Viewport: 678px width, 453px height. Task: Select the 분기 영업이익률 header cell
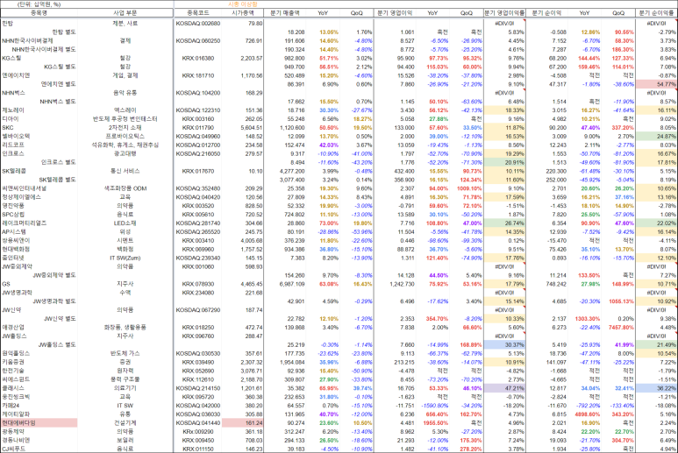click(504, 13)
